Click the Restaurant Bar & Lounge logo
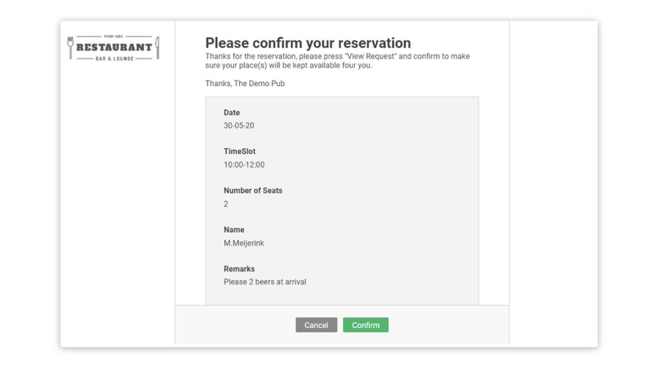This screenshot has width=658, height=370. pos(113,47)
